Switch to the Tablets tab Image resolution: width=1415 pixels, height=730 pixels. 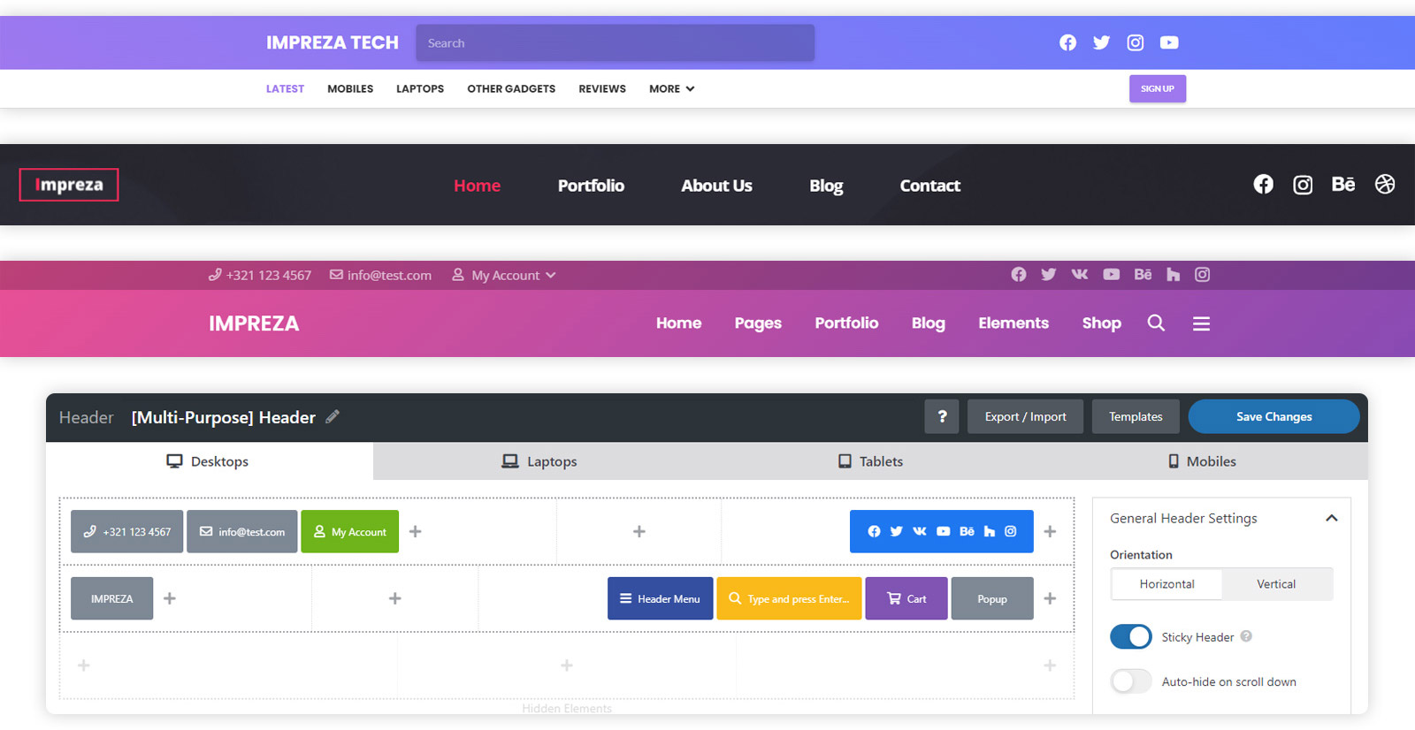pyautogui.click(x=871, y=461)
